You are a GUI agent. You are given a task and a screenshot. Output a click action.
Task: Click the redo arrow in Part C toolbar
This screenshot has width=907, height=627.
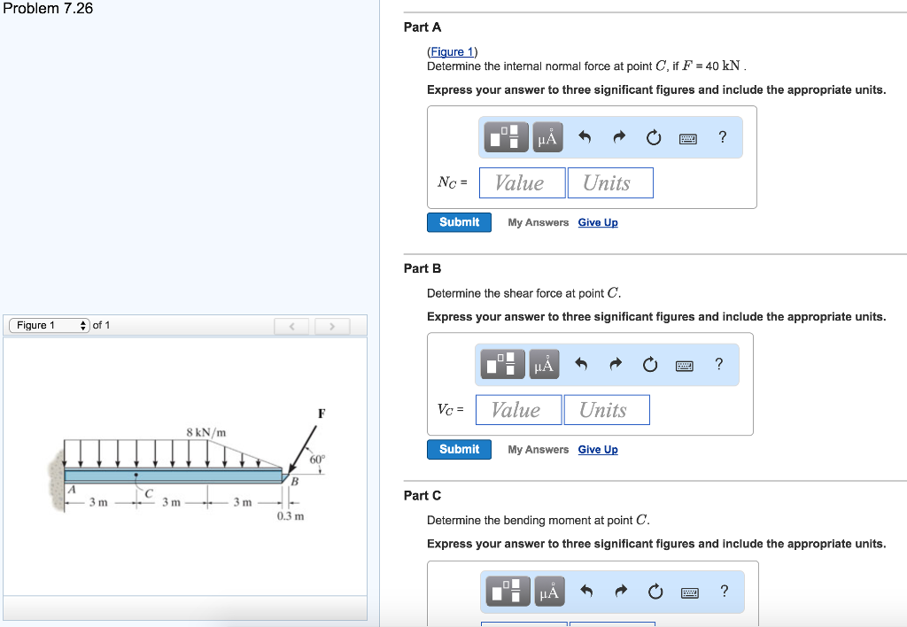click(620, 592)
